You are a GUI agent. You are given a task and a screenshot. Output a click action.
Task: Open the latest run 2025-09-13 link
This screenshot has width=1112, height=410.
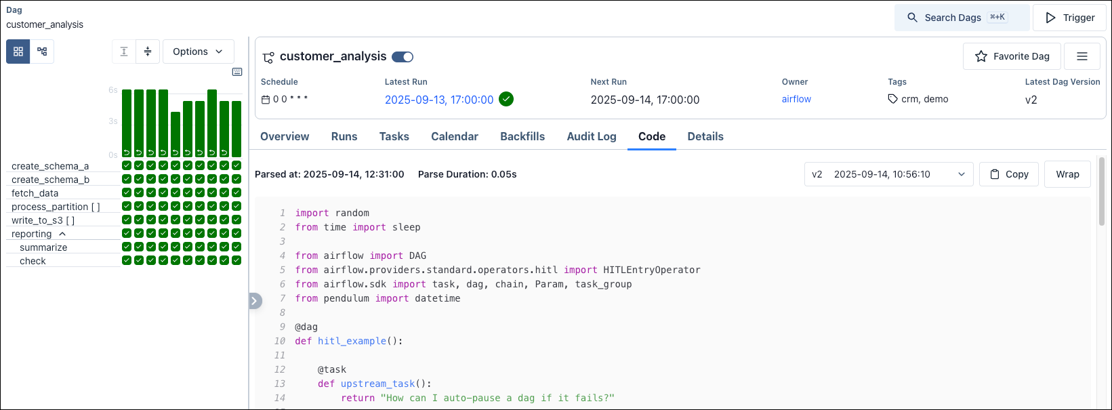tap(439, 100)
